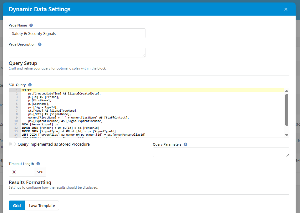Click the Page Name info icon
The height and width of the screenshot is (213, 300).
(31, 25)
